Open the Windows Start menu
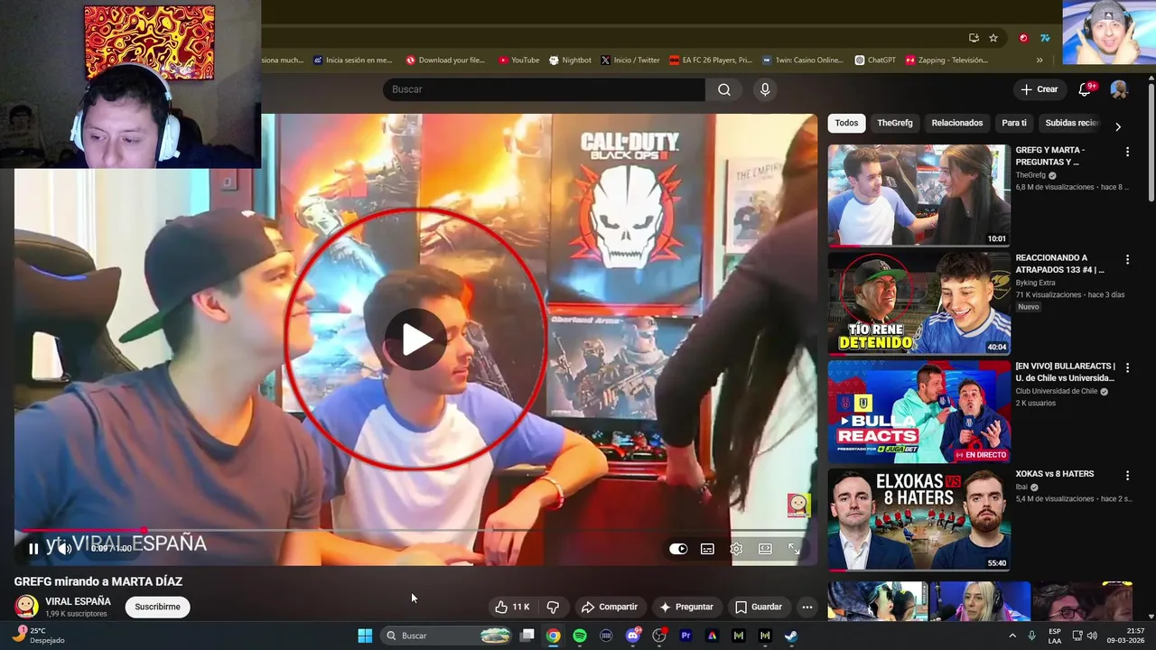The height and width of the screenshot is (650, 1156). (x=365, y=636)
